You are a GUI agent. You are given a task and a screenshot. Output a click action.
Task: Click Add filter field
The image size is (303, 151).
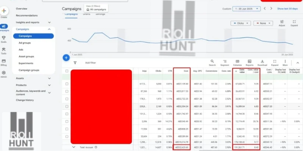[91, 63]
